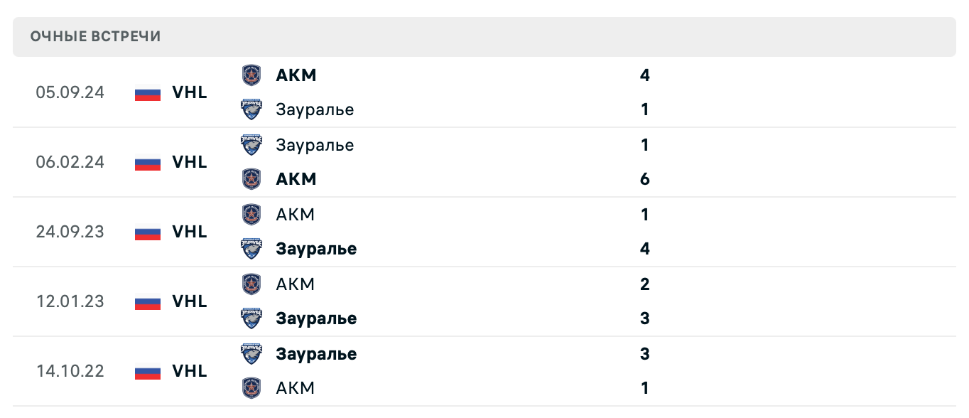Click the VHL label for the 12.01.23 match
The height and width of the screenshot is (418, 969).
189,301
